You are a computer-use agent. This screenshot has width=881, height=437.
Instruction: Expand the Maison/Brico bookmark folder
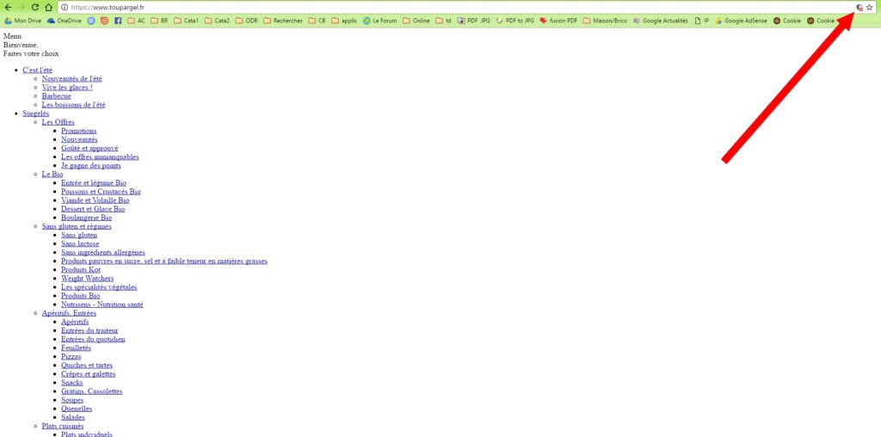point(604,21)
